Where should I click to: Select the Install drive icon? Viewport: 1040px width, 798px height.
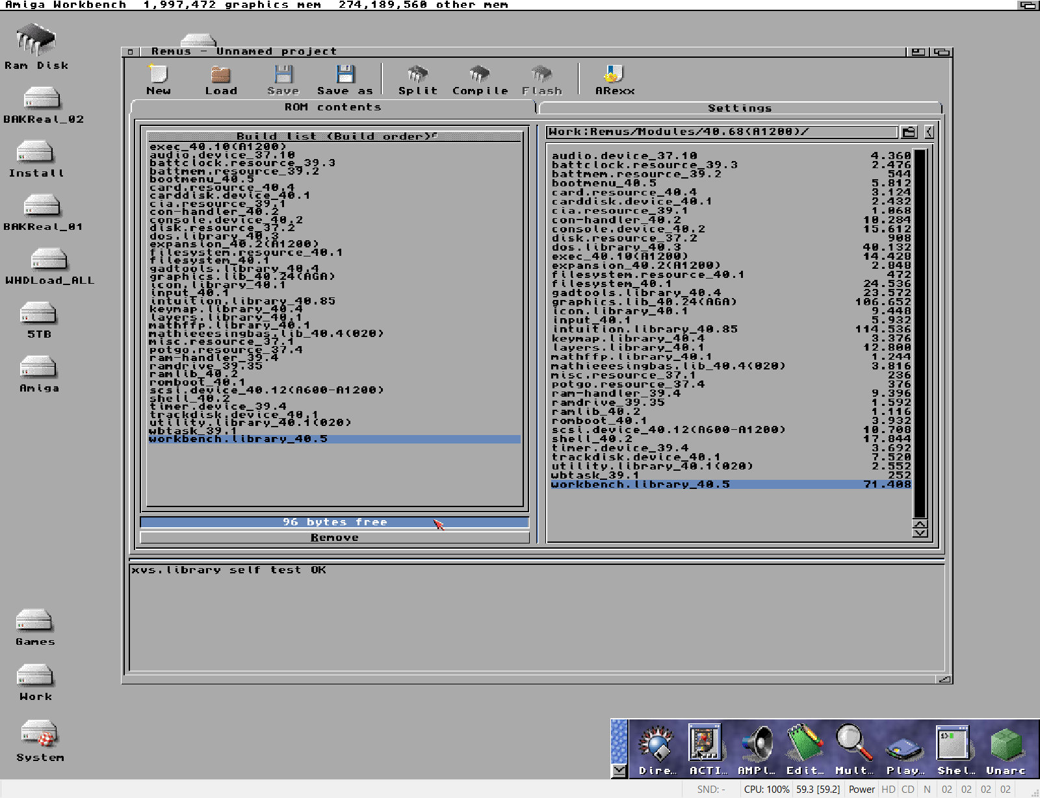[36, 159]
